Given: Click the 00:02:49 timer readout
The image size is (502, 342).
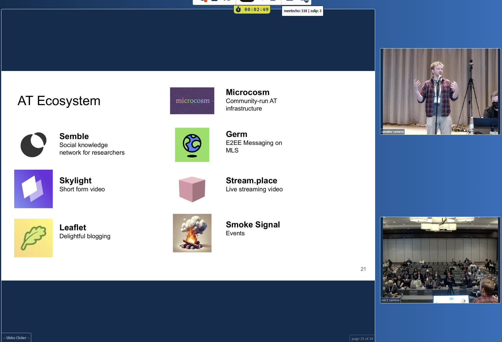Looking at the screenshot, I should pos(256,10).
